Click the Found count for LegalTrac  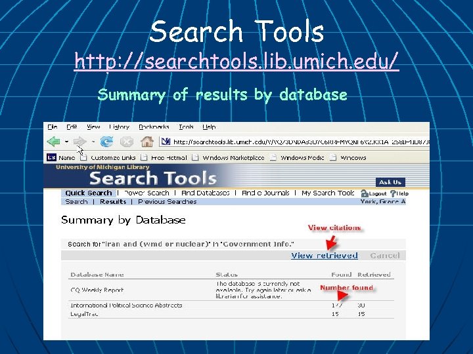click(x=335, y=314)
